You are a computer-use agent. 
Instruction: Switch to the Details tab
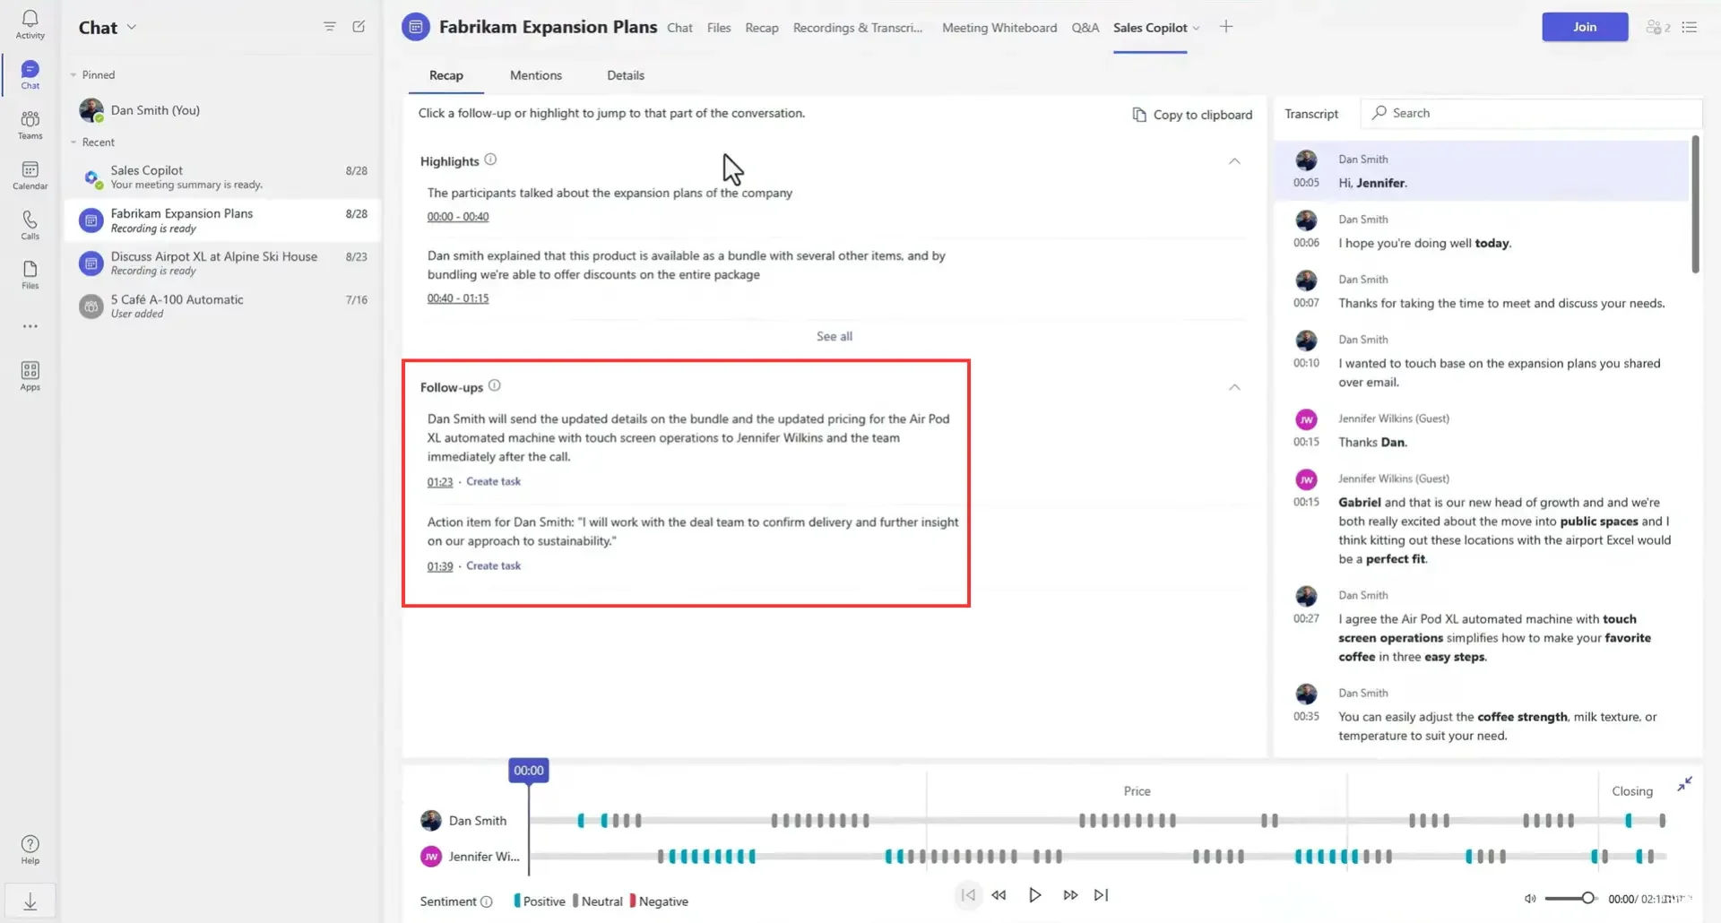(626, 75)
